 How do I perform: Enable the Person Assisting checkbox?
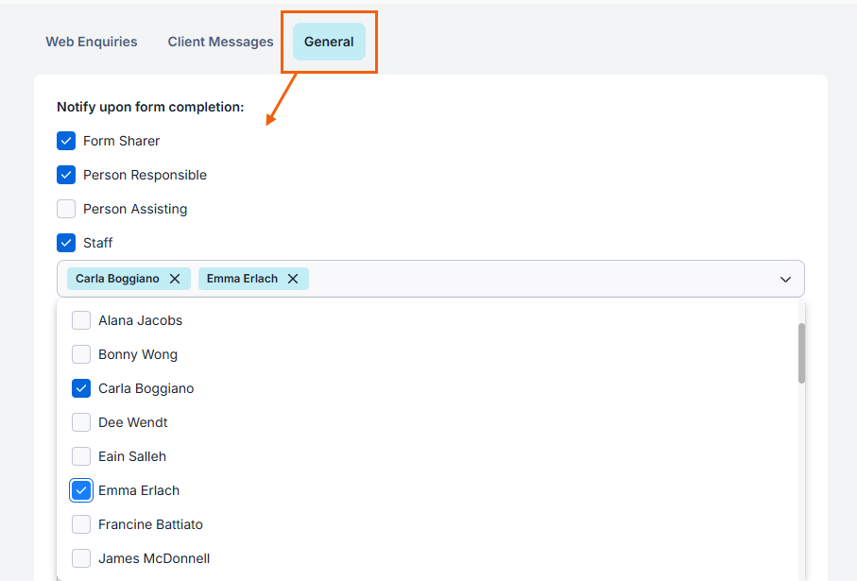pyautogui.click(x=66, y=209)
